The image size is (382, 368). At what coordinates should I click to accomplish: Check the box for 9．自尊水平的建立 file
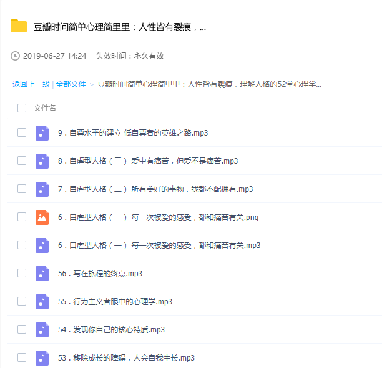(x=22, y=132)
